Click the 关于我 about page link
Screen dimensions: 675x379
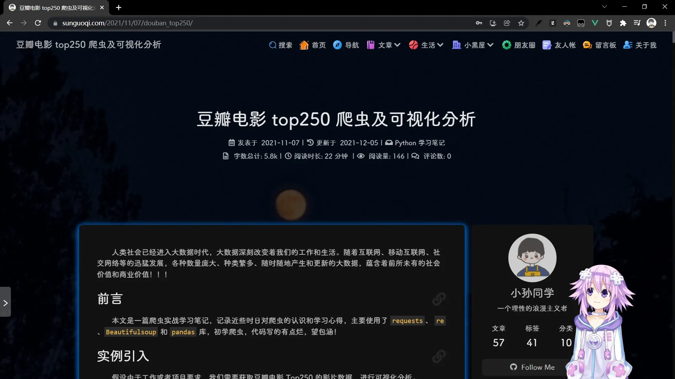640,45
